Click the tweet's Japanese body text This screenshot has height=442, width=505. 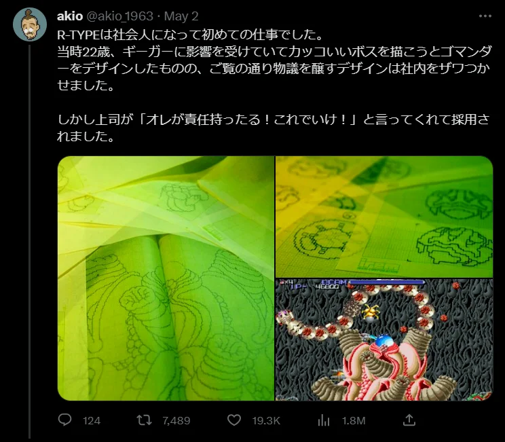[x=274, y=86]
